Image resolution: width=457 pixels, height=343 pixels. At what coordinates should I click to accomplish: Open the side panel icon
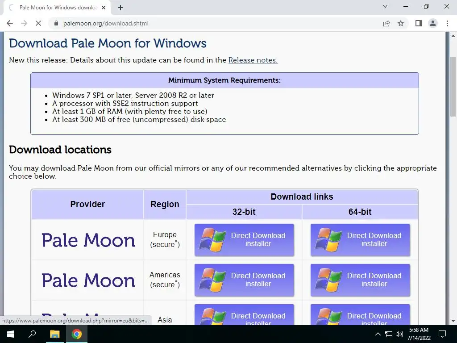pos(419,23)
